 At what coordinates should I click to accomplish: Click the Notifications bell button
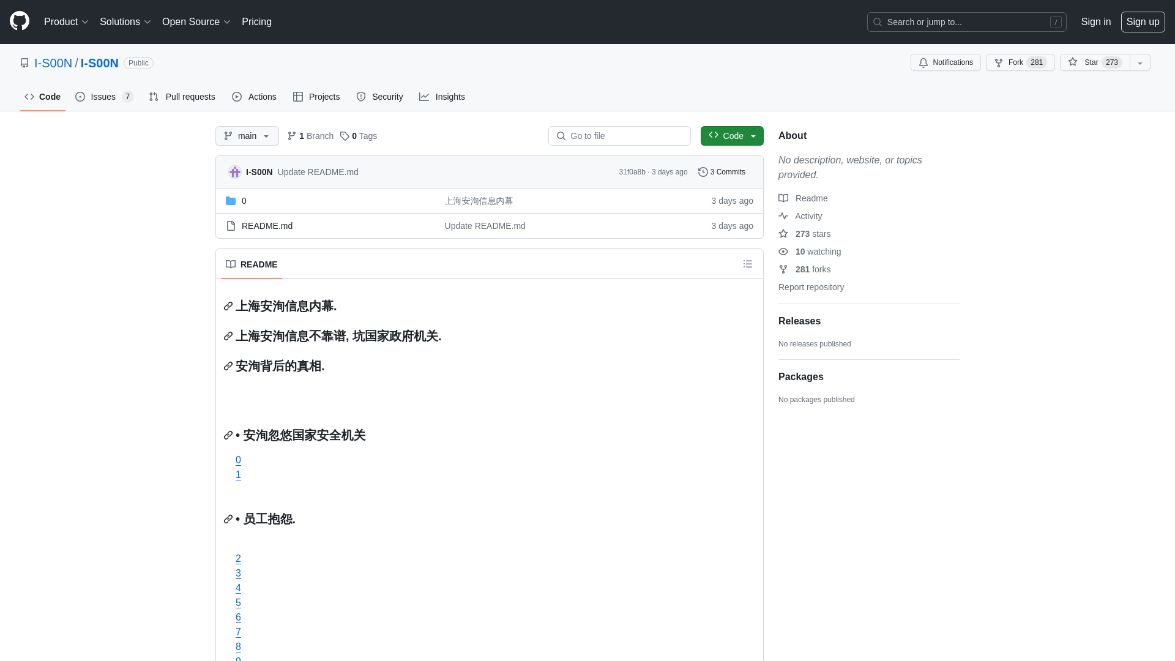point(946,62)
